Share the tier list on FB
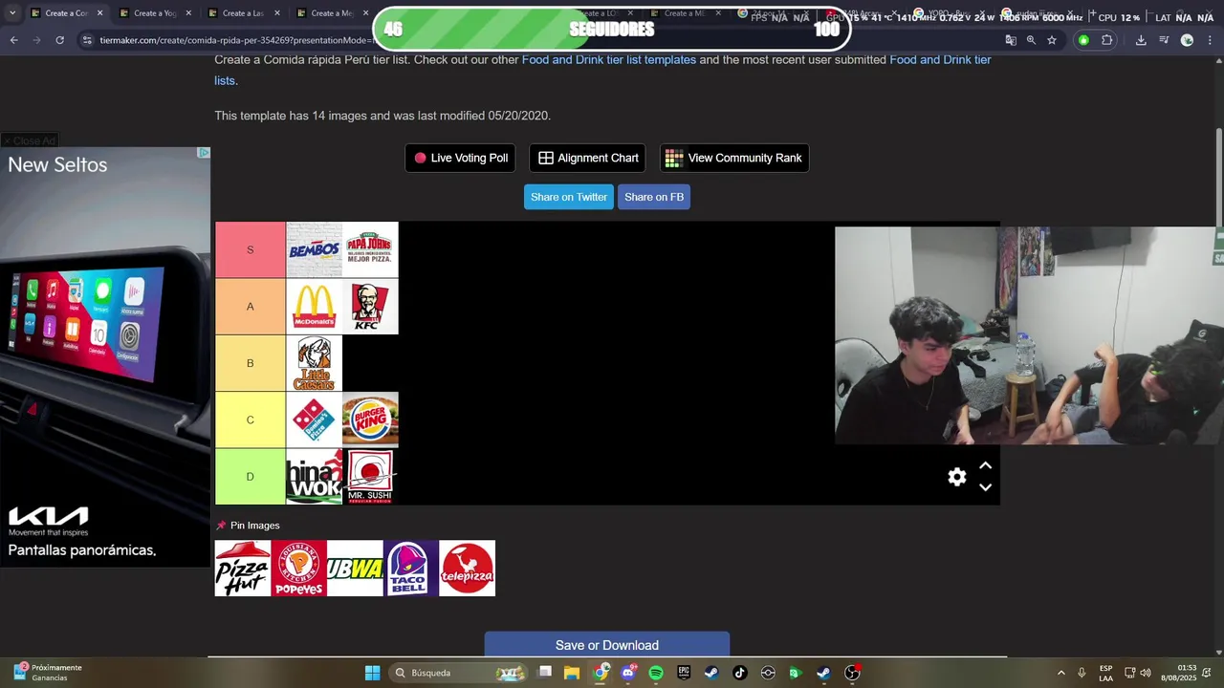 click(654, 197)
